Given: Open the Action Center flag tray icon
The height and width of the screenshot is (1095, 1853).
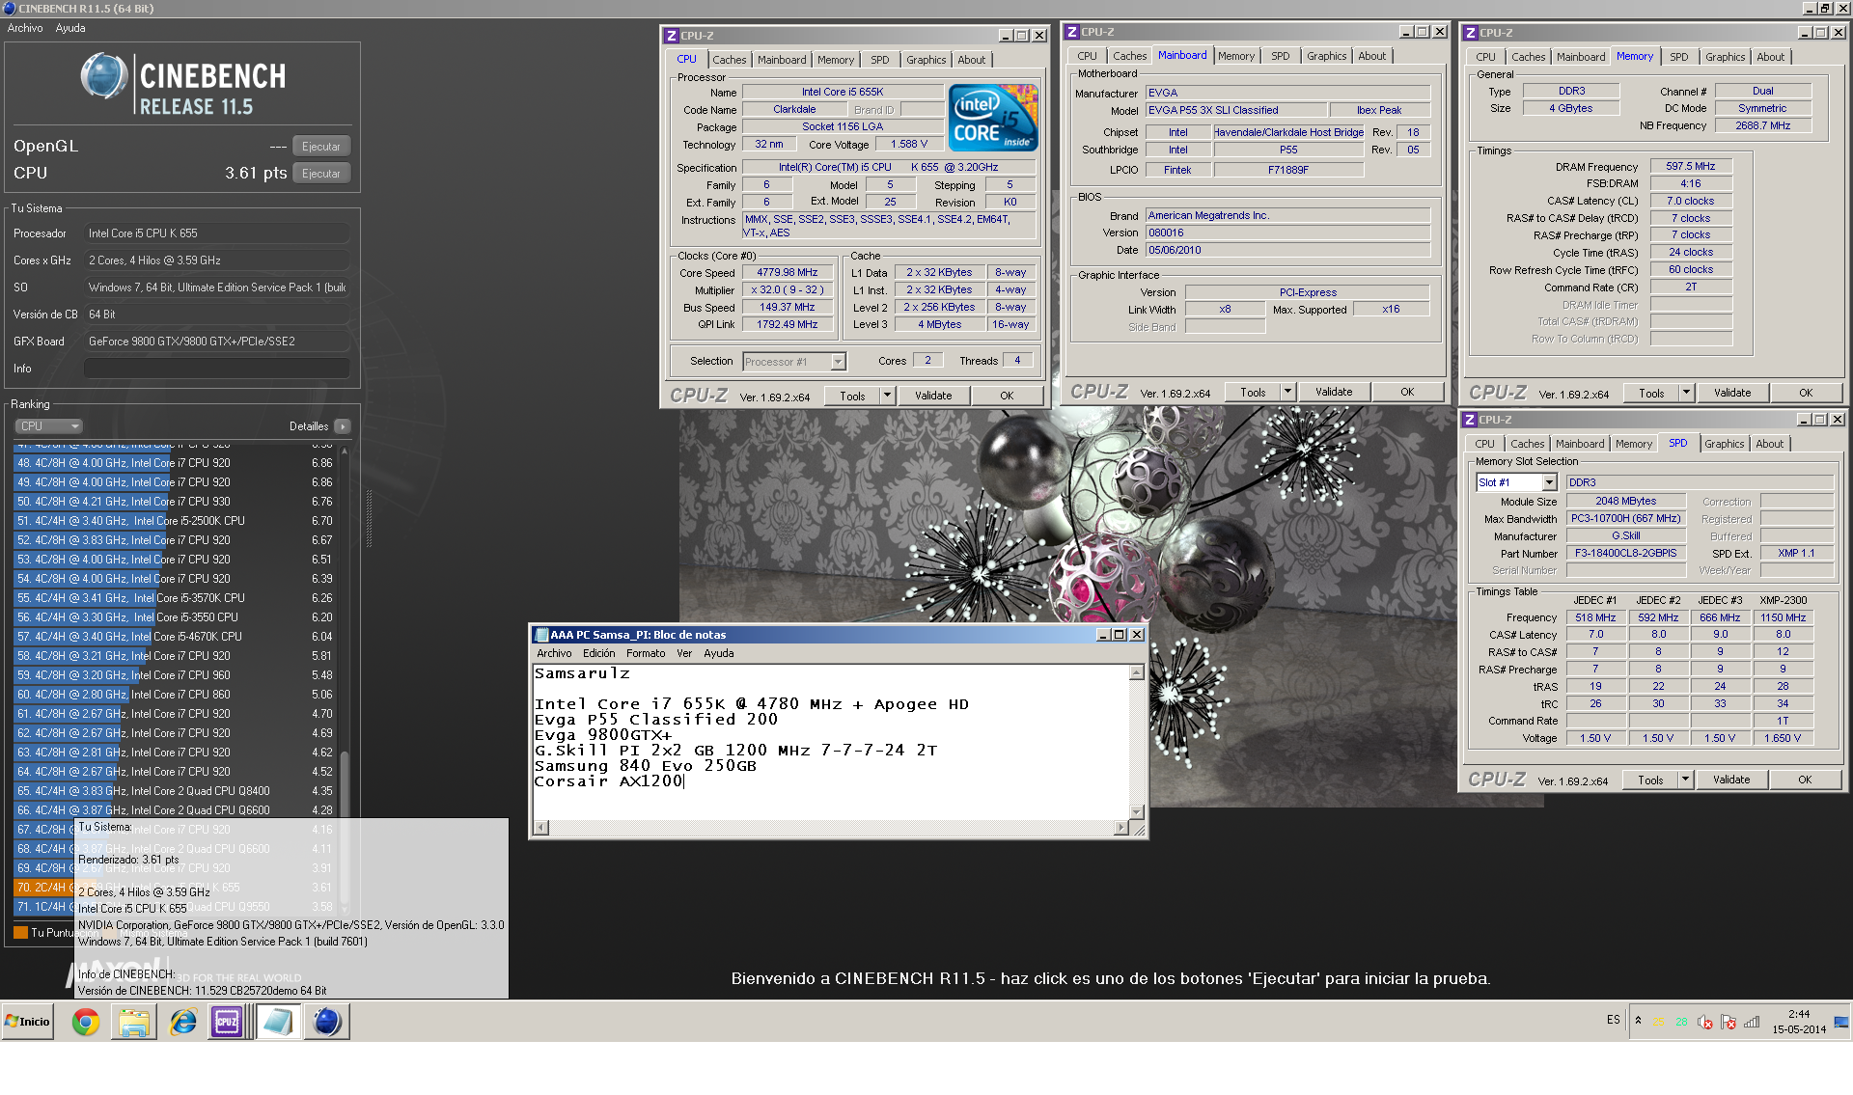Looking at the screenshot, I should [x=1728, y=1023].
